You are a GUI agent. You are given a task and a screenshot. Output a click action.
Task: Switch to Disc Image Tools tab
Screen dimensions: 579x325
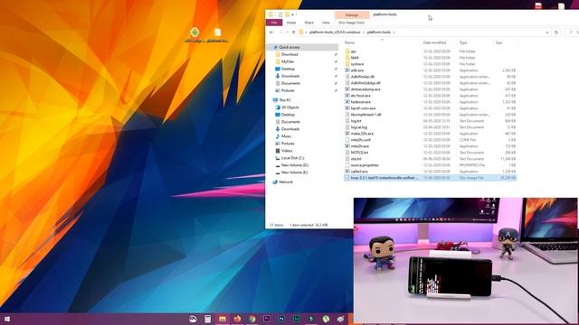(351, 23)
